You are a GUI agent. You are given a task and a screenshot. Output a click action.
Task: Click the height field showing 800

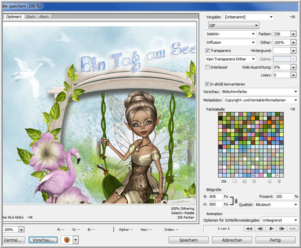[x=216, y=204]
